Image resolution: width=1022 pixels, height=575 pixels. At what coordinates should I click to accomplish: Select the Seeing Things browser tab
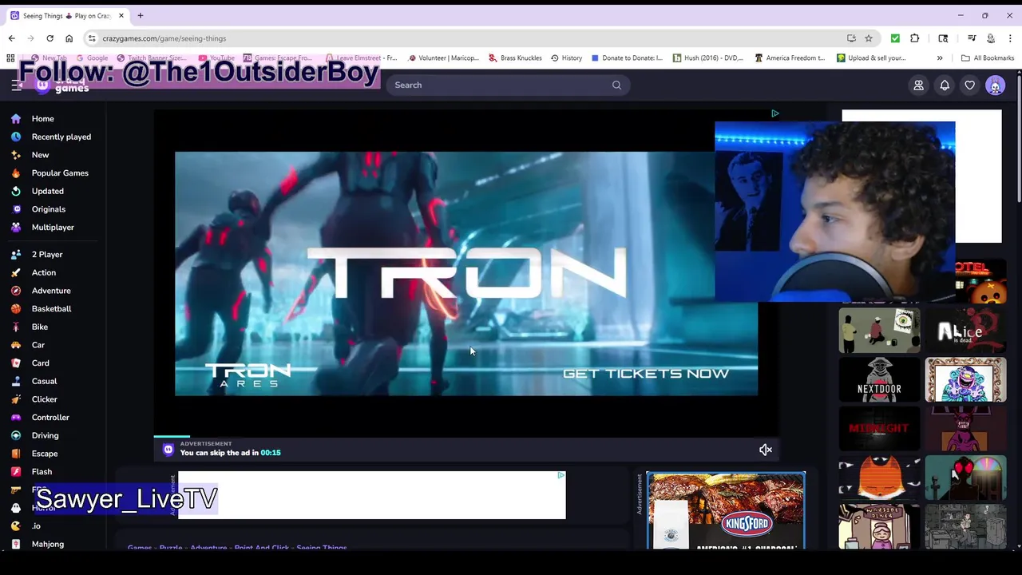click(67, 16)
